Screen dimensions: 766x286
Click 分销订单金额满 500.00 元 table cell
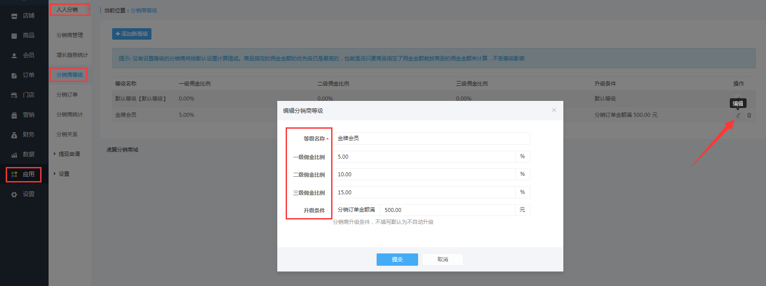tap(626, 115)
